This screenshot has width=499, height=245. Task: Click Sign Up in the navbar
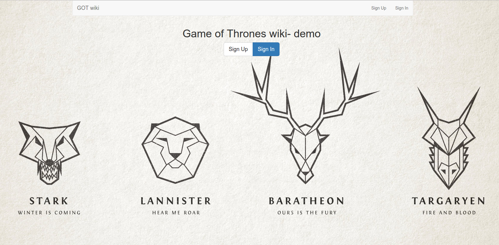point(379,8)
